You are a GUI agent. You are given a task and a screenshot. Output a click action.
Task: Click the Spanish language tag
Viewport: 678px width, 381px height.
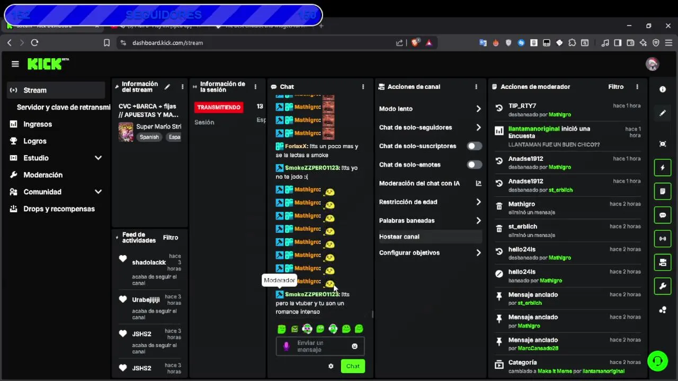149,137
